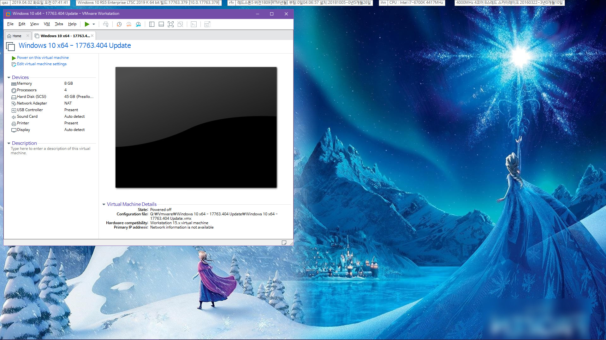Expand the Virtual Machine Details section
This screenshot has width=606, height=340.
pos(104,204)
